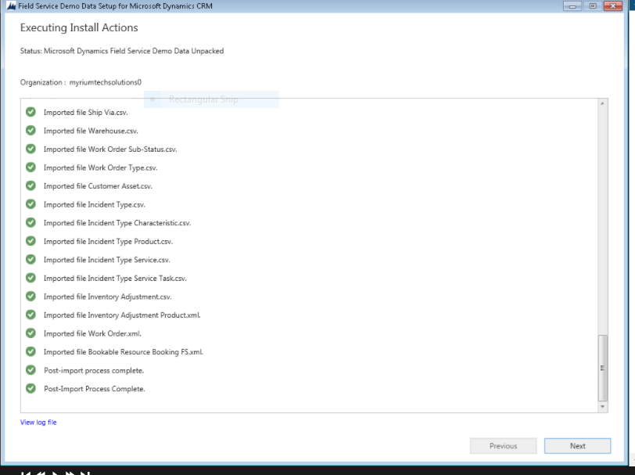Select 'Imported file Inventory Adjustment Product.xml.' row
Image resolution: width=635 pixels, height=475 pixels.
pos(122,315)
